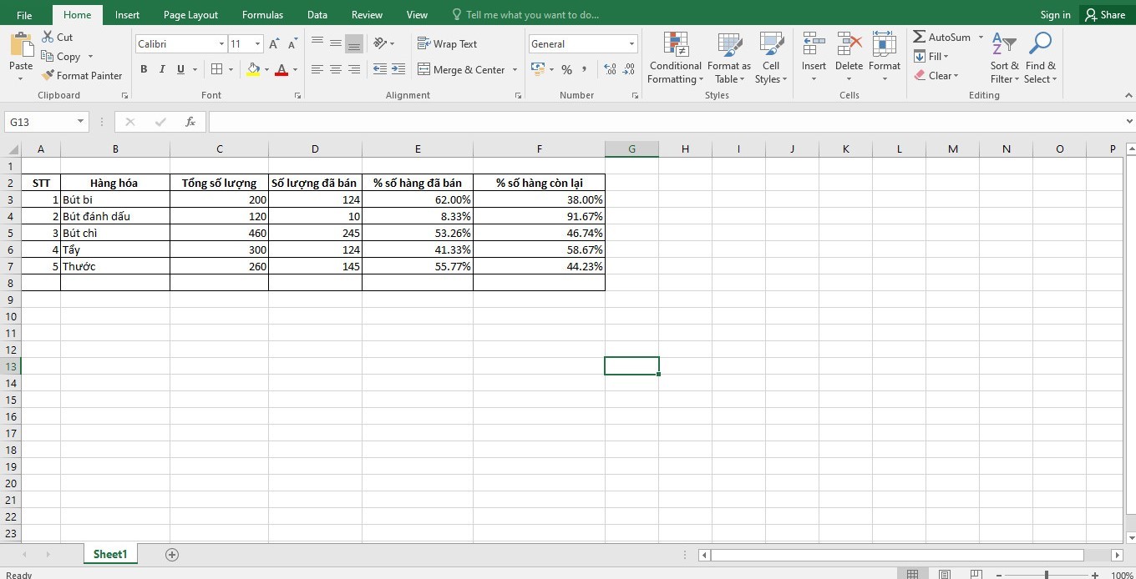The height and width of the screenshot is (579, 1136).
Task: Apply Percent Style number format
Action: click(566, 69)
